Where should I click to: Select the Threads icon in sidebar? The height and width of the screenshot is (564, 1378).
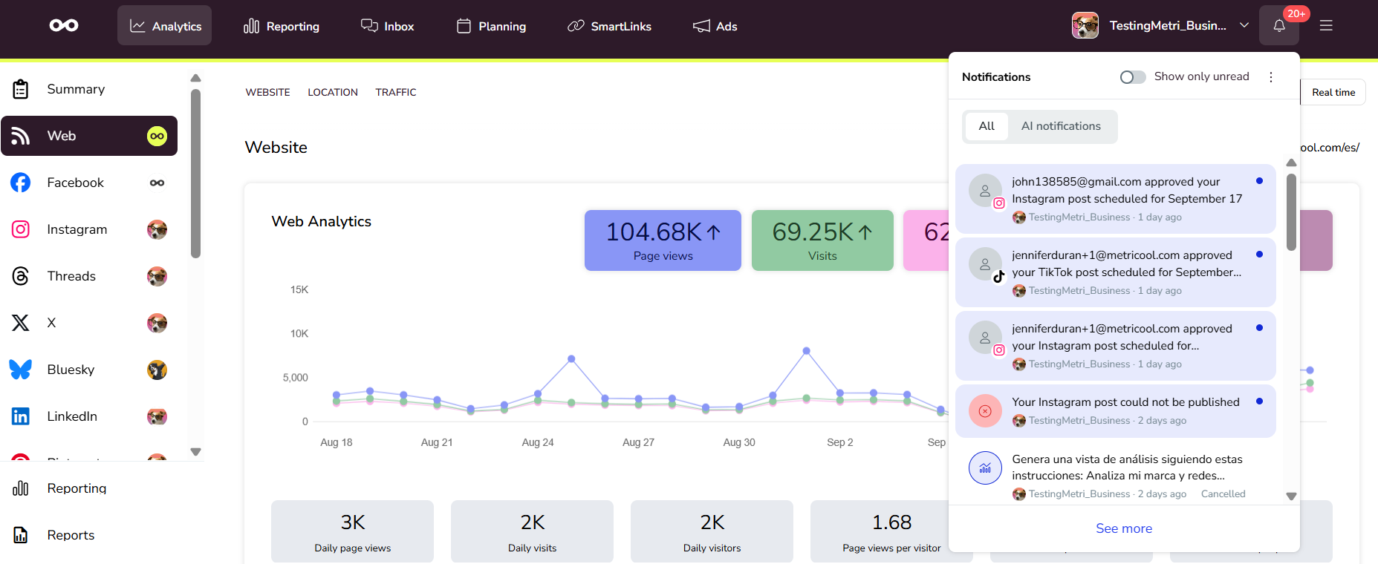pyautogui.click(x=21, y=276)
